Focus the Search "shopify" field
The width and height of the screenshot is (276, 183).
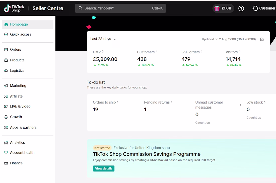120,8
